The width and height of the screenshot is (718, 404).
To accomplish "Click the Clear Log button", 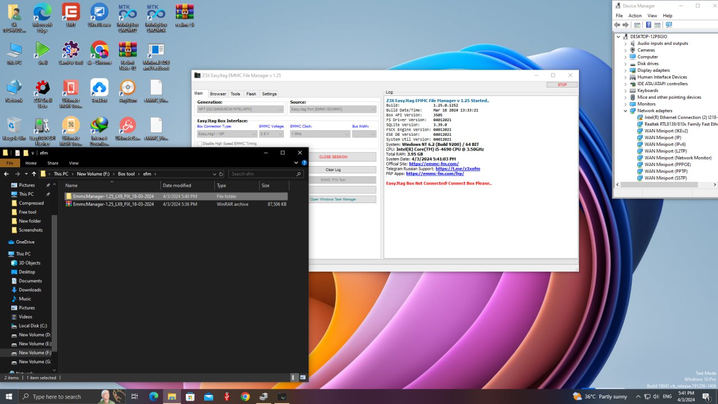I will pyautogui.click(x=333, y=169).
